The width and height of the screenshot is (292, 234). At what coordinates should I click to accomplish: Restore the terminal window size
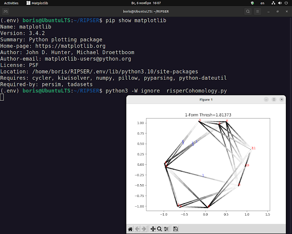(x=277, y=11)
